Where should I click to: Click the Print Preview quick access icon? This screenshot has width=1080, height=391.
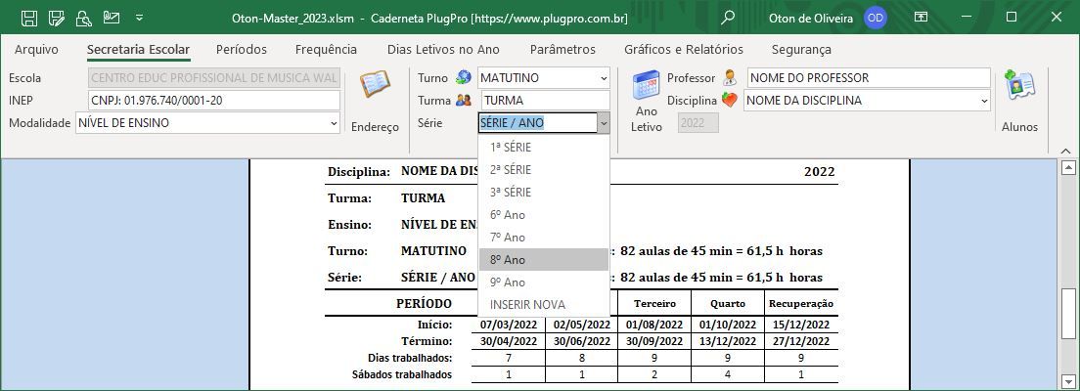[84, 18]
